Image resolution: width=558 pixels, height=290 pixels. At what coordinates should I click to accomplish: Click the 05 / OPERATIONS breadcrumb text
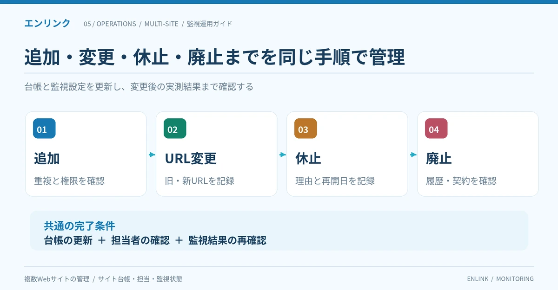[x=110, y=24]
